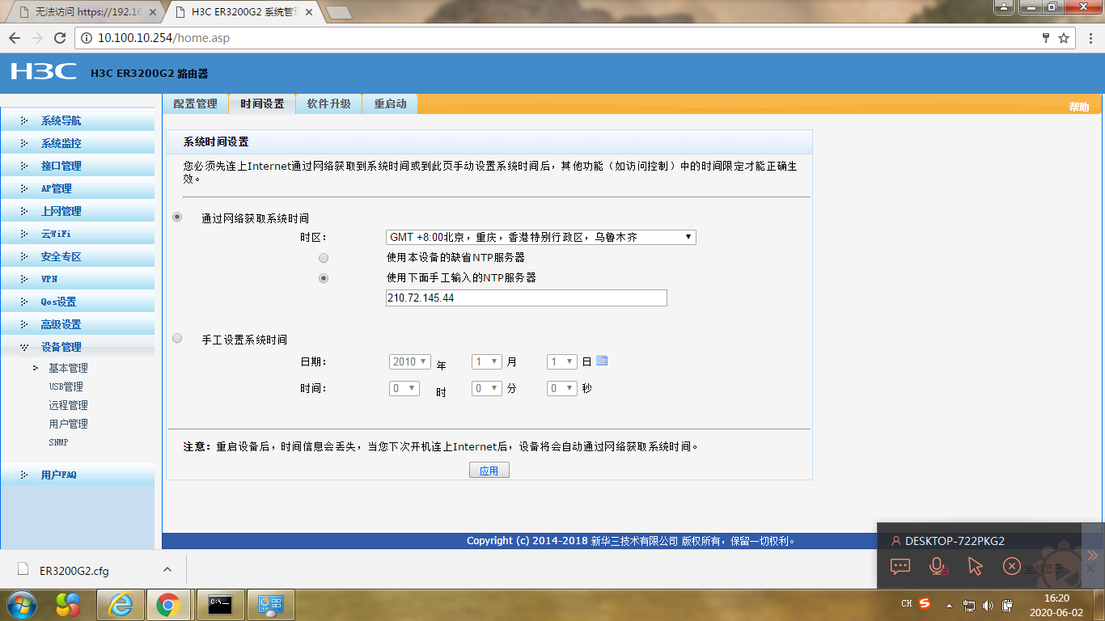The height and width of the screenshot is (621, 1105).
Task: Open the day (日) dropdown
Action: 562,361
